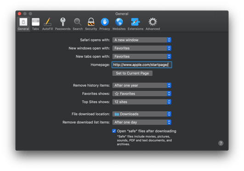Expand New tabs open with dropdown
Screen dimensions: 244x171
(142, 57)
